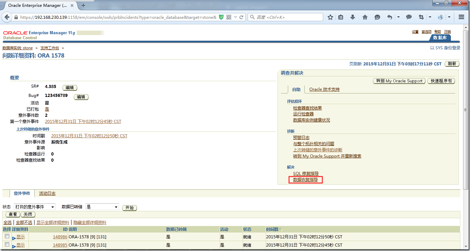
Task: Click the 首选项 link
Action: [426, 32]
